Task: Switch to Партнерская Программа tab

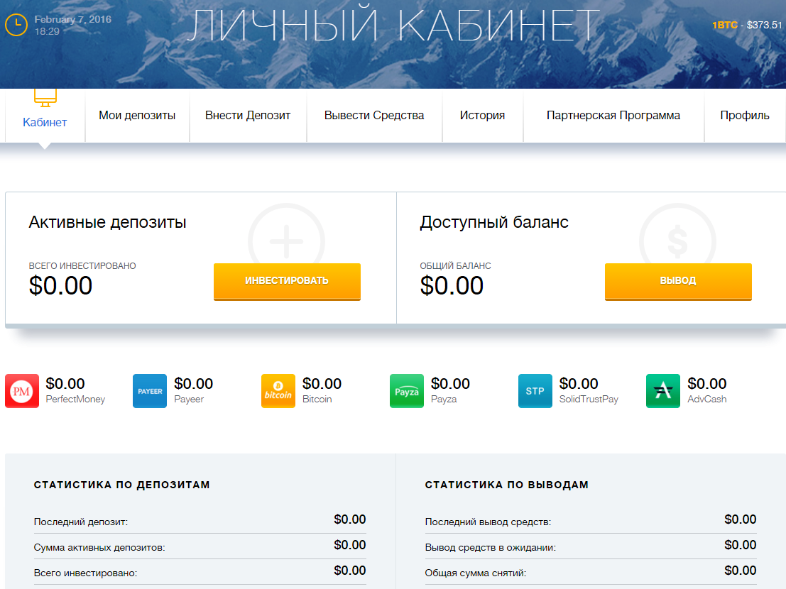Action: [x=613, y=116]
